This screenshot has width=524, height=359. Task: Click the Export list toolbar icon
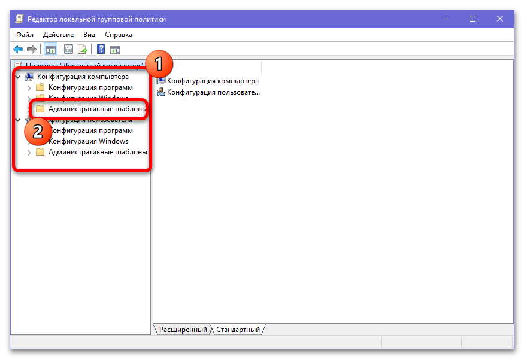point(83,50)
